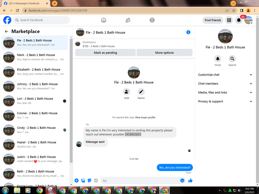This screenshot has height=194, width=259.
Task: Open the notifications bell
Action: click(239, 20)
